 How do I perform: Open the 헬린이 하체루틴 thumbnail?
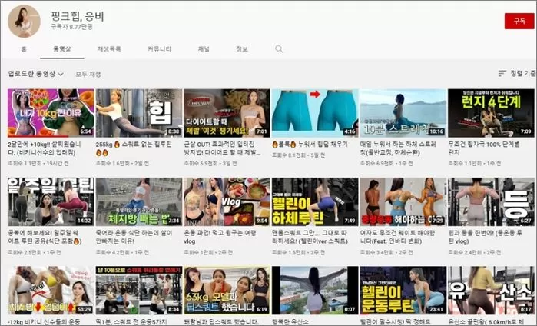(x=315, y=201)
